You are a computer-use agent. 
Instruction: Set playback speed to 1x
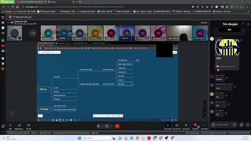pyautogui.click(x=205, y=117)
